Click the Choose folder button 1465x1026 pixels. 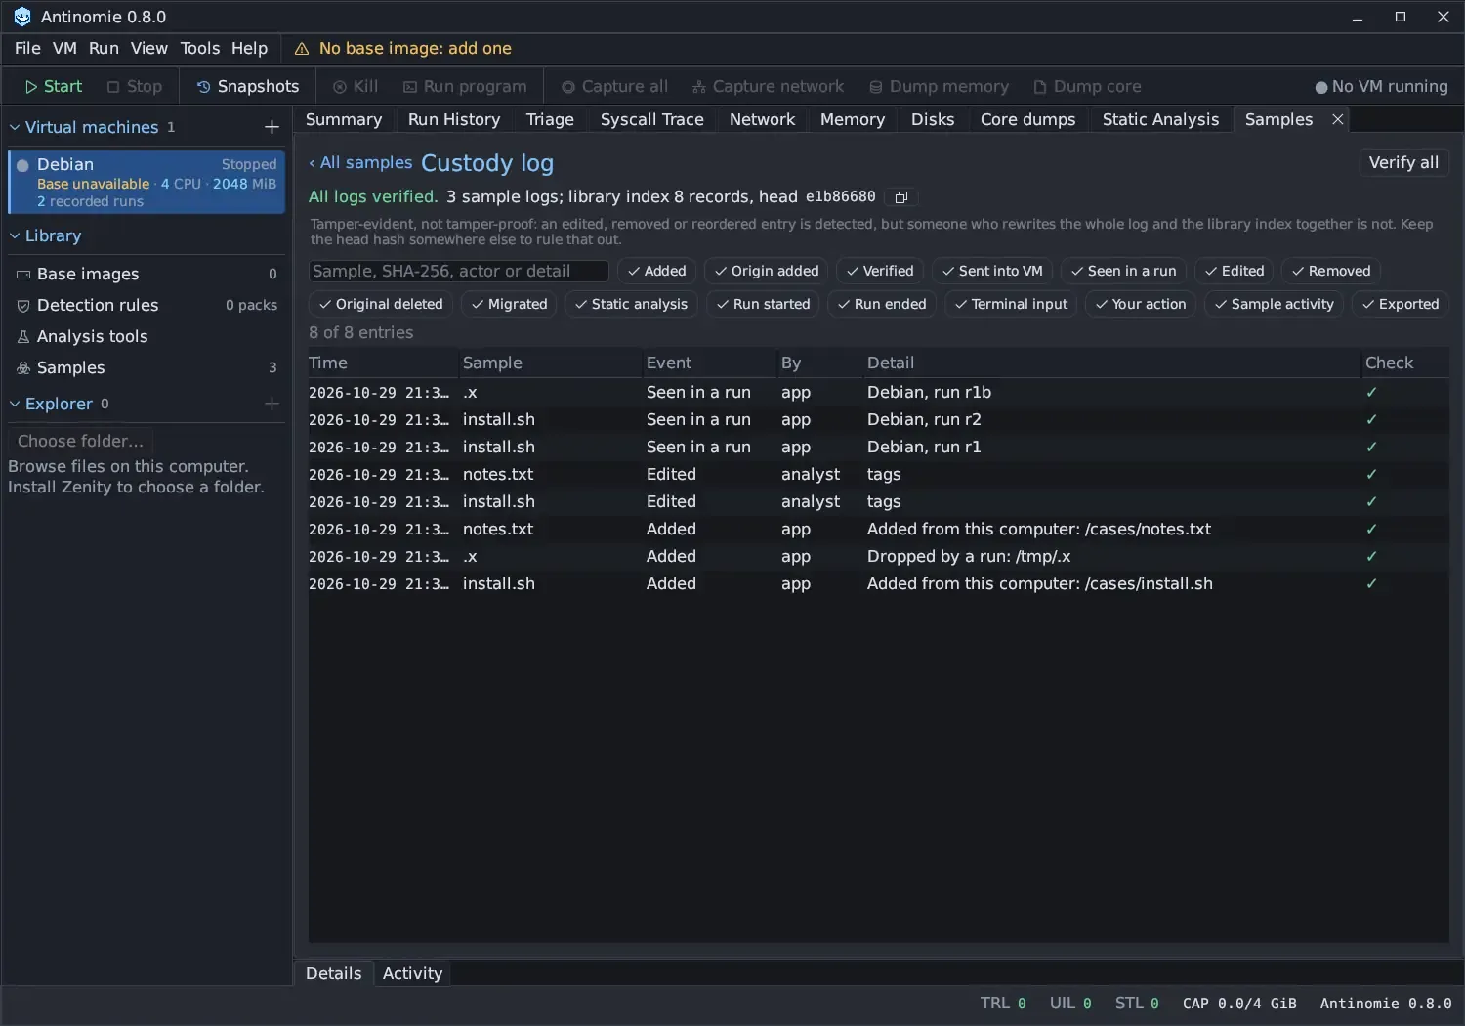80,441
